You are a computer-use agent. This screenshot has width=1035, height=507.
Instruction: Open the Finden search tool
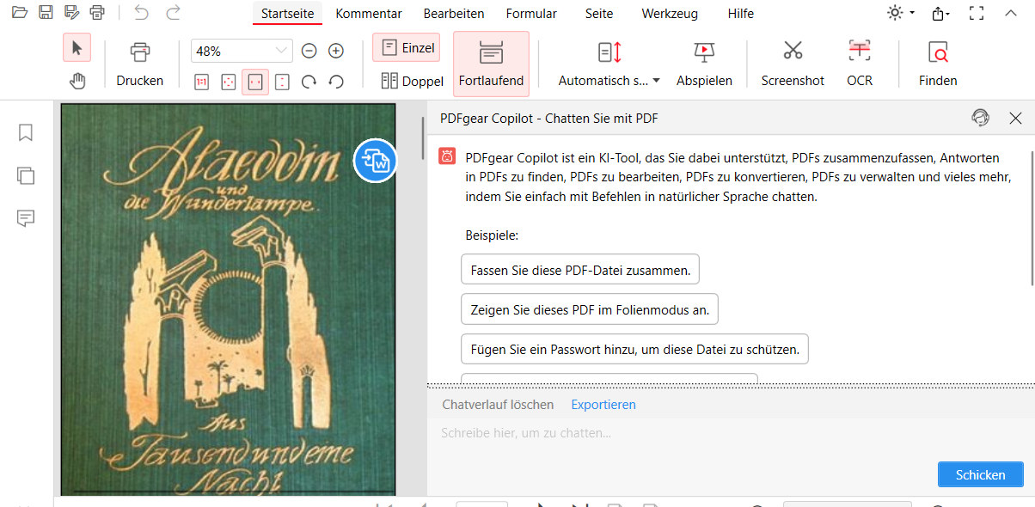(937, 63)
